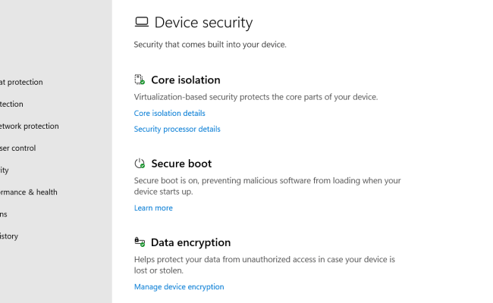Click the Device security page title
This screenshot has height=303, width=493.
tap(203, 23)
